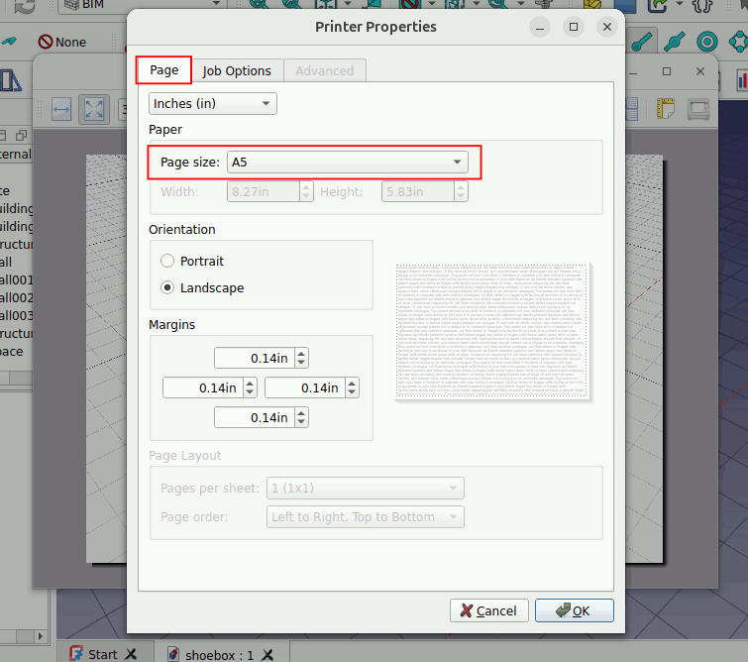The width and height of the screenshot is (748, 662).
Task: Click the page setup icon in preview toolbar
Action: pos(665,109)
